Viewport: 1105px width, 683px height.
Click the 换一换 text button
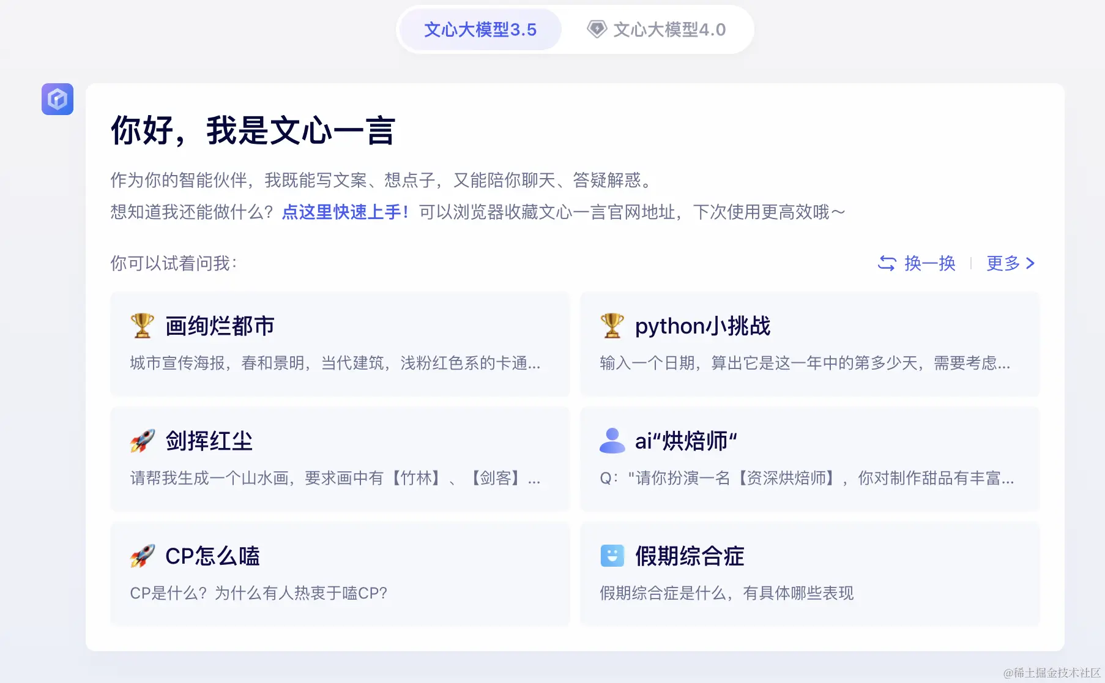(x=930, y=263)
